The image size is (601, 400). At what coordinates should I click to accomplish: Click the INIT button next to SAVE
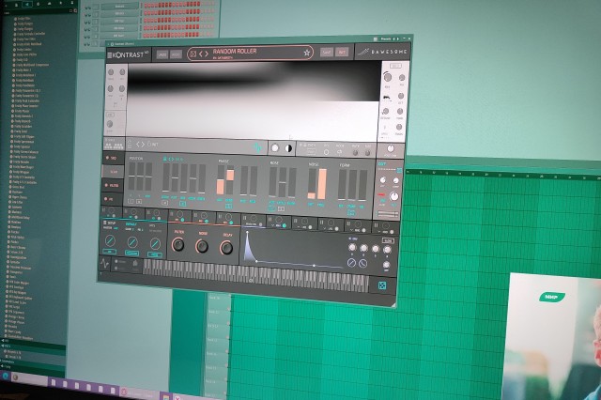click(x=342, y=52)
